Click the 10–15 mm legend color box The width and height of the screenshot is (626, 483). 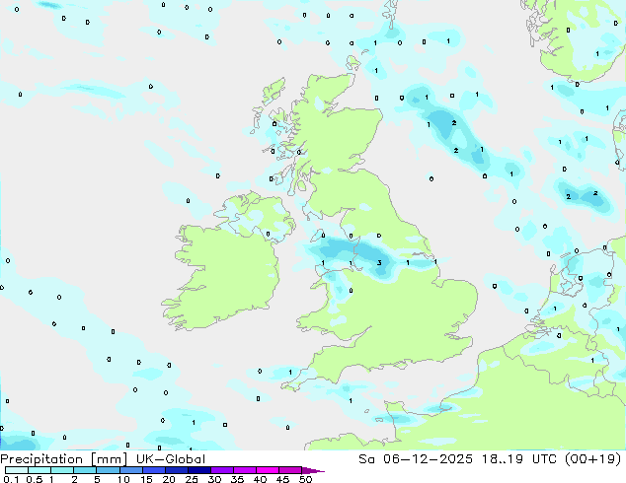pyautogui.click(x=131, y=470)
